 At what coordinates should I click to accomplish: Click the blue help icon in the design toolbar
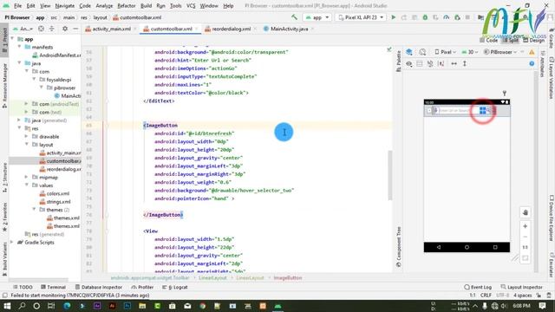click(532, 63)
